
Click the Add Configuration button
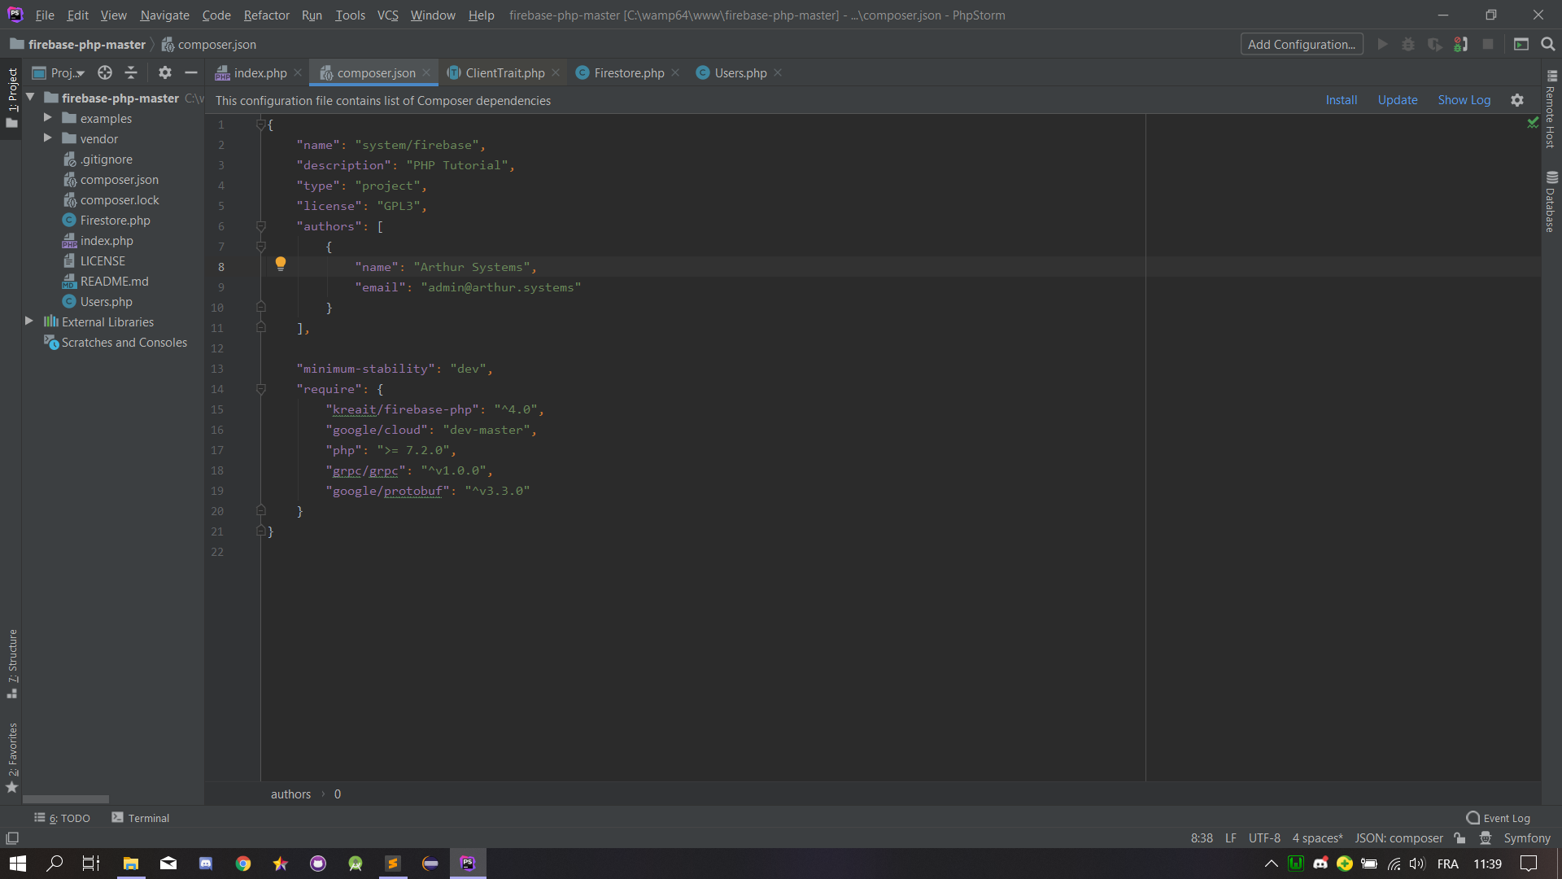[1302, 44]
